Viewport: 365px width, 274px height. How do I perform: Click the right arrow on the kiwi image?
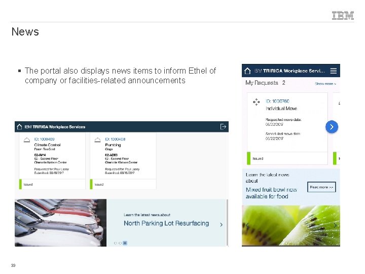[335, 225]
